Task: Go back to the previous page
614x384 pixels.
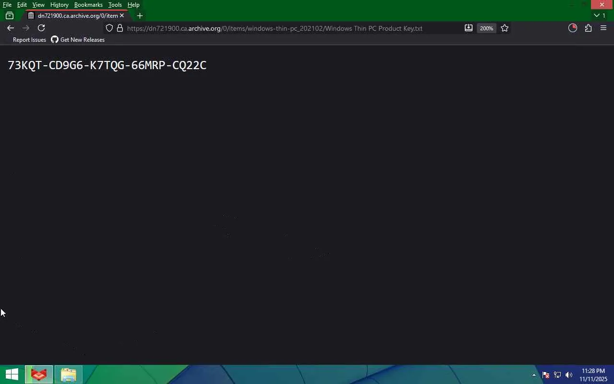Action: point(11,28)
